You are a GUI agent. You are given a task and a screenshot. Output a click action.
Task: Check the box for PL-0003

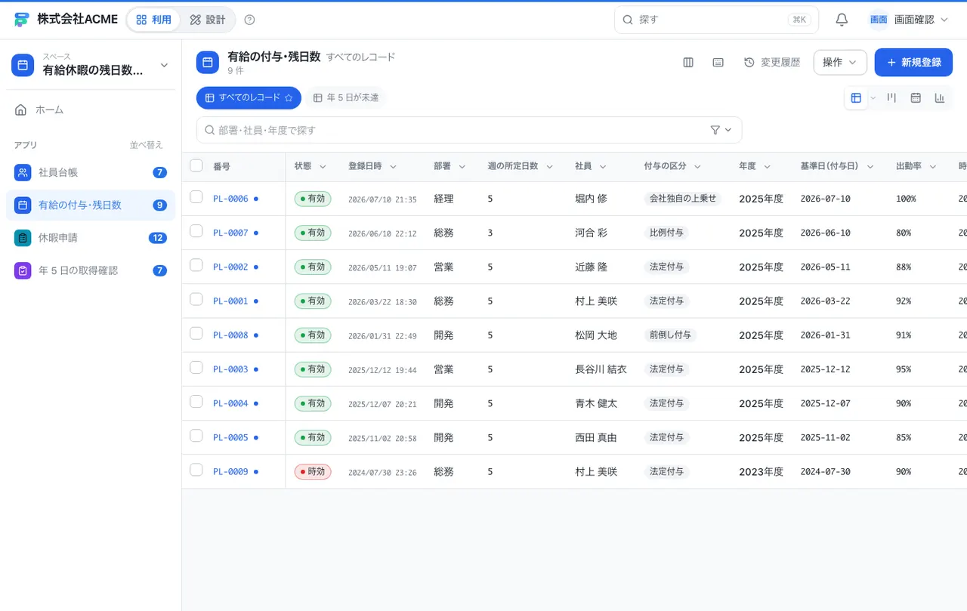click(x=196, y=367)
